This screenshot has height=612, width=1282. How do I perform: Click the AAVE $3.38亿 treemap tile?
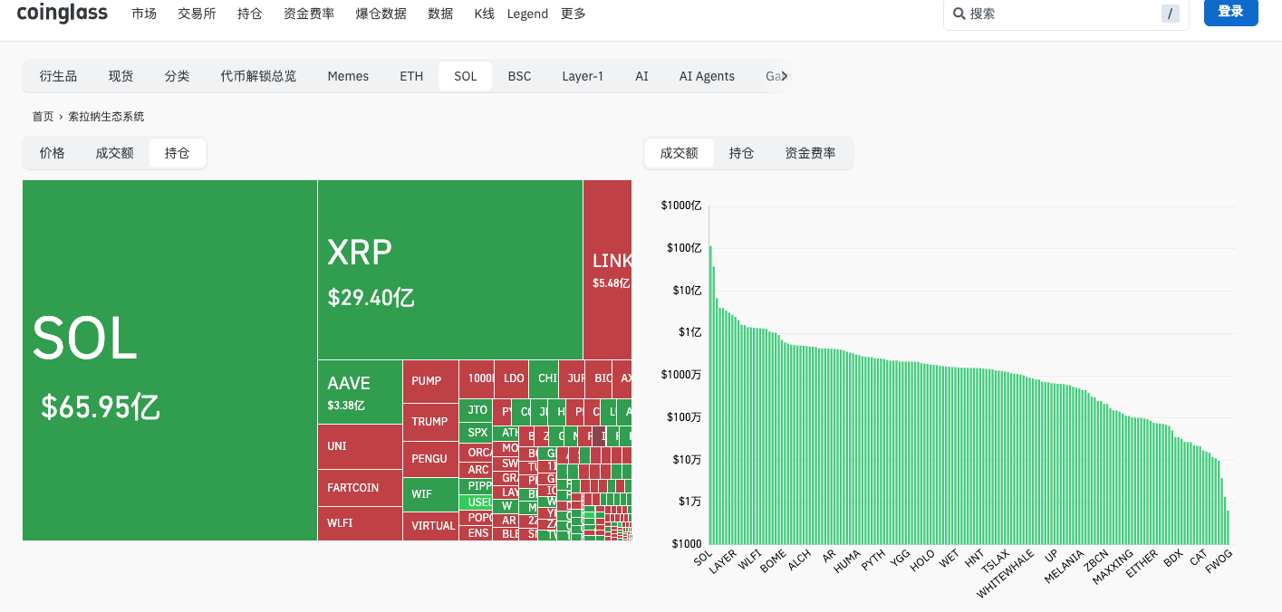tap(360, 392)
